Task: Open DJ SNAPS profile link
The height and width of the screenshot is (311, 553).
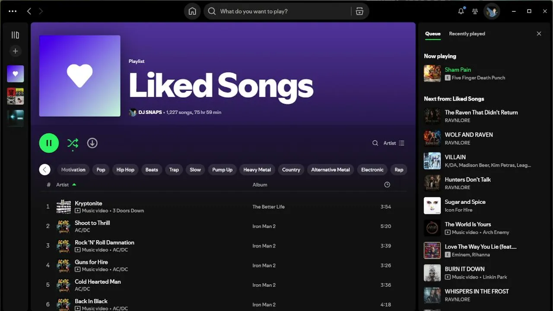Action: 150,112
